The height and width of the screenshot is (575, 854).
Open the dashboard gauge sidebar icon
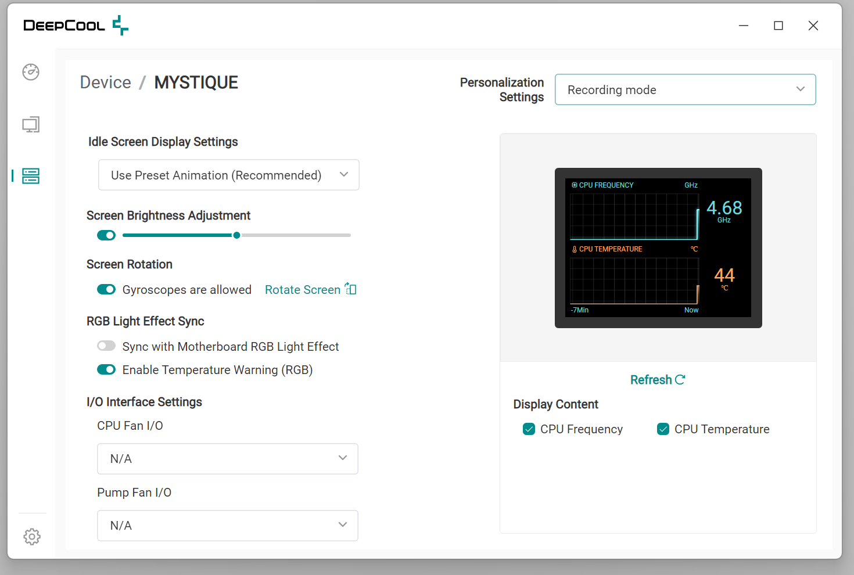31,72
